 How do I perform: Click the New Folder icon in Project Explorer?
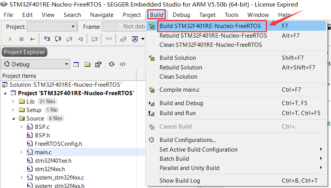(x=87, y=64)
